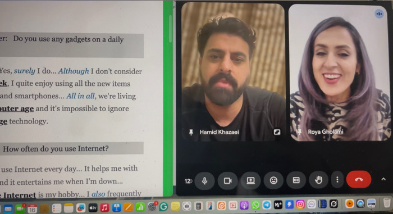Screen dimensions: 393x214
Task: Expand the chevron next to the leave button
Action: [383, 179]
